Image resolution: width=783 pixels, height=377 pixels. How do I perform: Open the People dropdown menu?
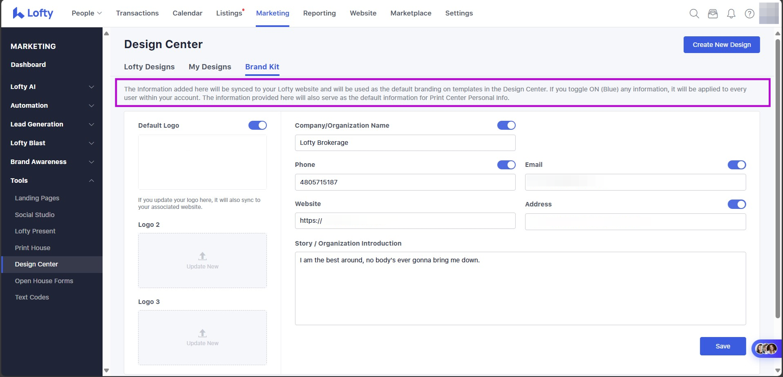click(x=87, y=13)
